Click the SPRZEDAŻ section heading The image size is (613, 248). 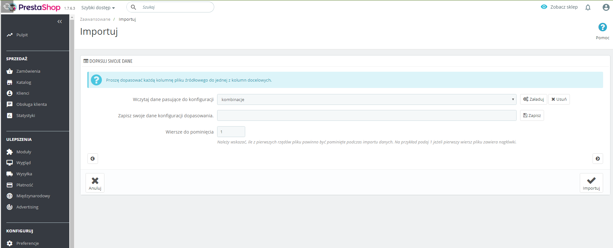[x=17, y=59]
